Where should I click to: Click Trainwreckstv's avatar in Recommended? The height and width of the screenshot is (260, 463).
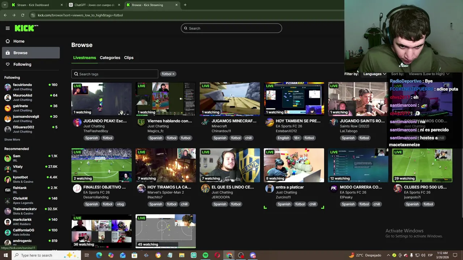8,211
